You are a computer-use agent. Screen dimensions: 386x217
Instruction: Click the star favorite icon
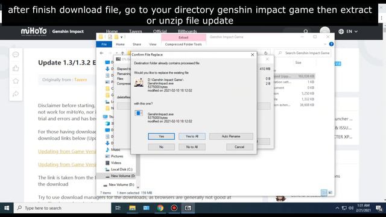click(x=16, y=81)
